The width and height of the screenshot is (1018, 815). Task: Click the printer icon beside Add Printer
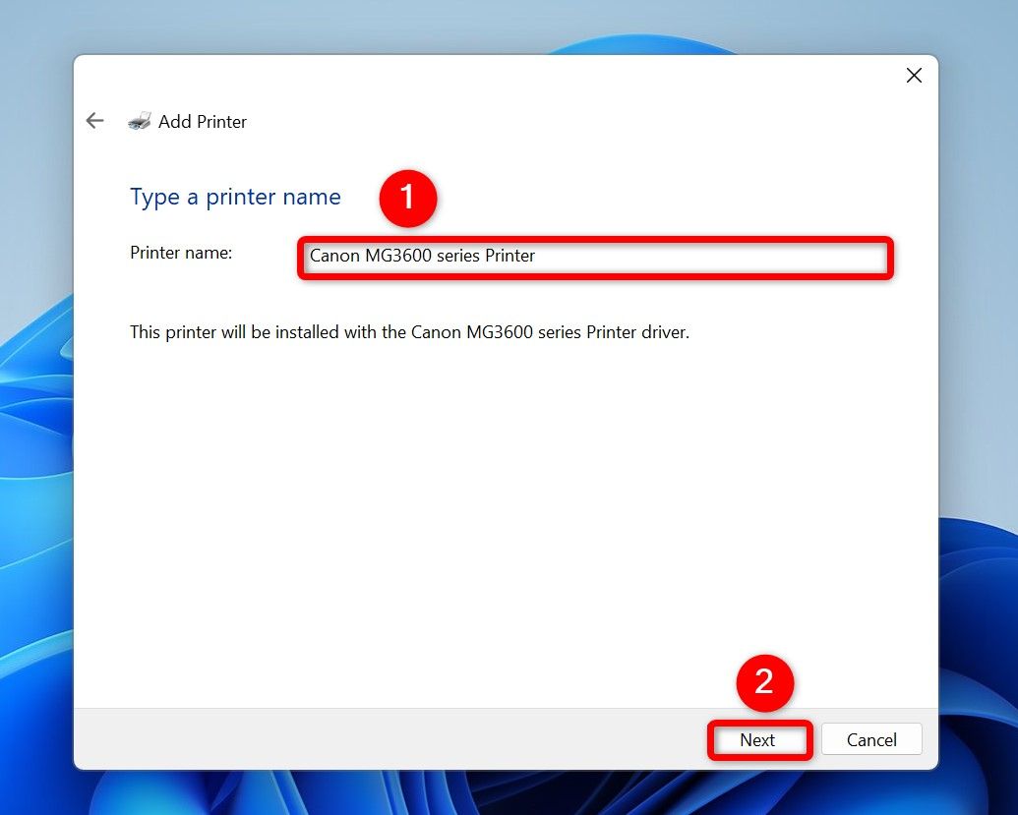(x=140, y=121)
